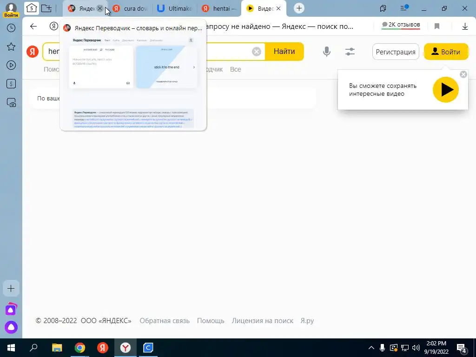Open File Explorer from taskbar

(57, 348)
